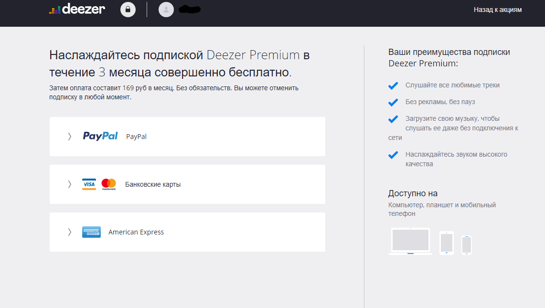Open the user avatar profile icon
This screenshot has height=308, width=545.
click(x=166, y=10)
